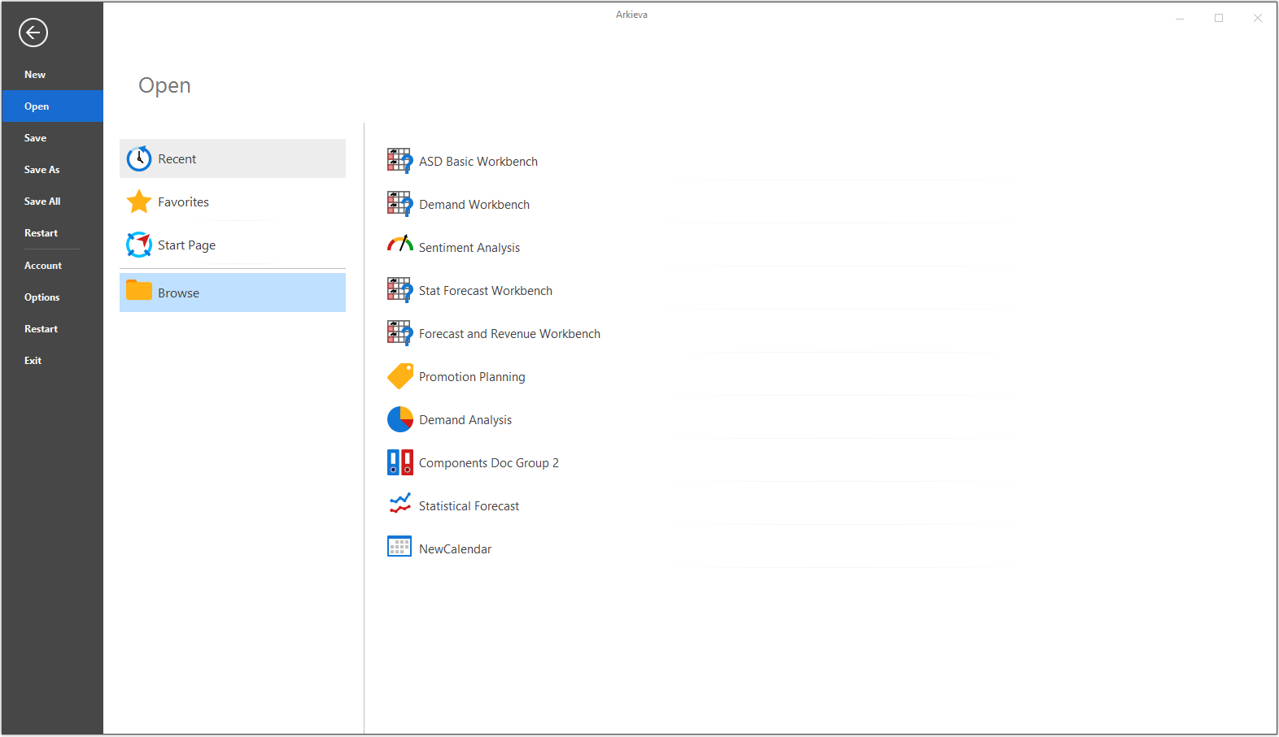
Task: Minimize the Arkieva window
Action: point(1180,18)
